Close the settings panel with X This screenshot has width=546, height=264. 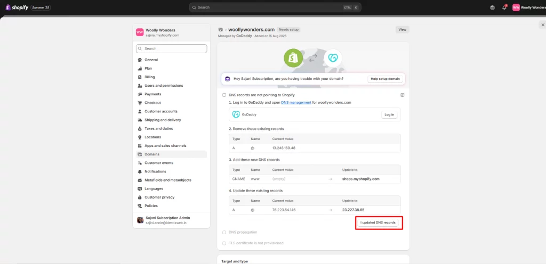pyautogui.click(x=542, y=24)
